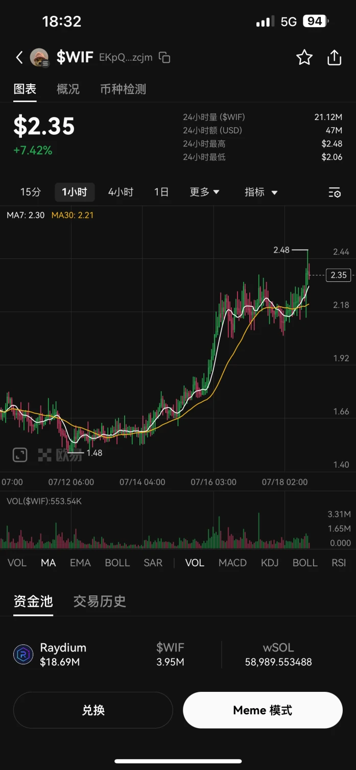The width and height of the screenshot is (356, 770).
Task: Expand the 更多 timeframe dropdown
Action: (x=204, y=192)
